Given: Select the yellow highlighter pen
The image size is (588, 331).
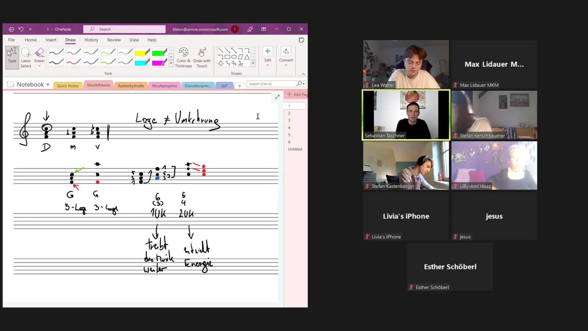Looking at the screenshot, I should coord(142,53).
